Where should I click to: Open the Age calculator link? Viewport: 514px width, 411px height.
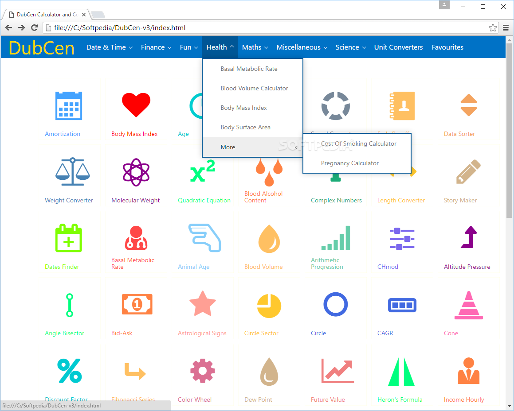(183, 134)
